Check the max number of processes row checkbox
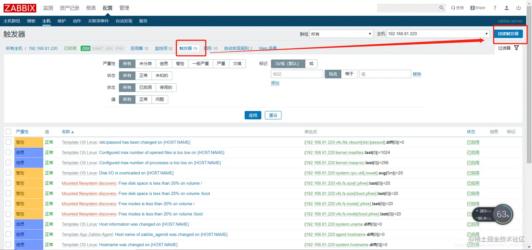 click(x=8, y=162)
